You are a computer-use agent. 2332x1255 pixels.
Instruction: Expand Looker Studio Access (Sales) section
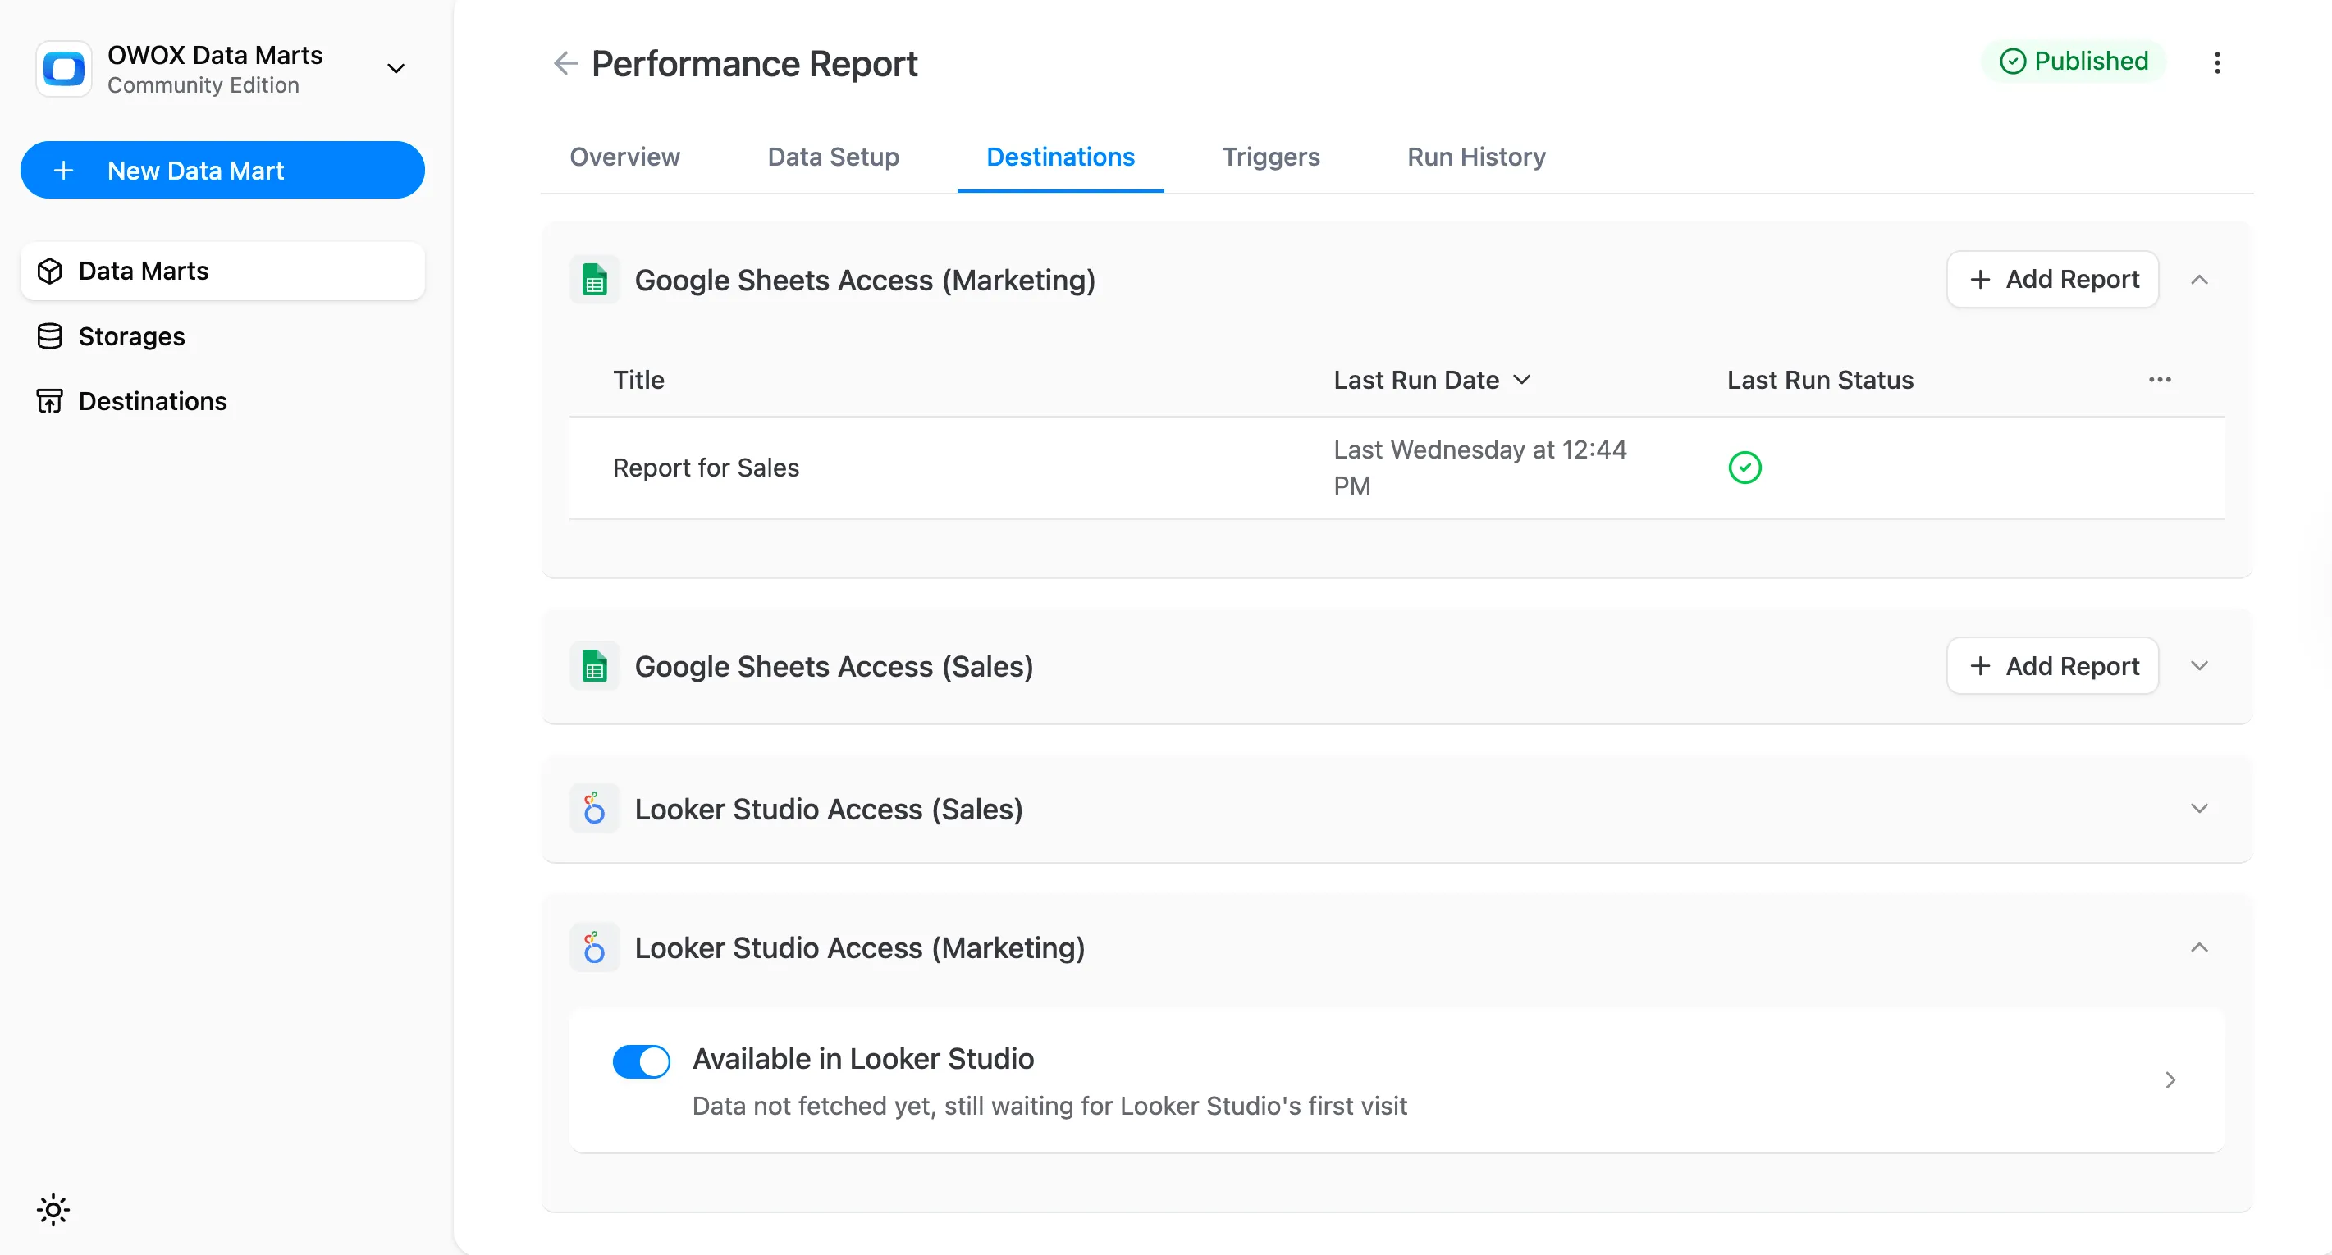pos(2200,808)
